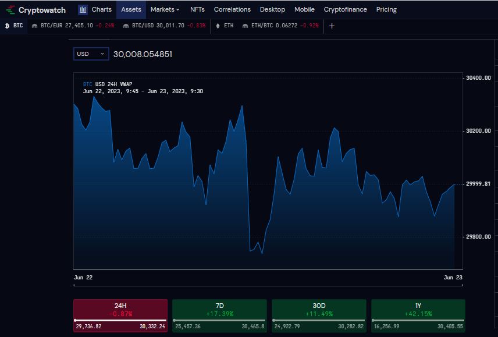The image size is (498, 337).
Task: Expand the Markets dropdown menu
Action: 165,9
